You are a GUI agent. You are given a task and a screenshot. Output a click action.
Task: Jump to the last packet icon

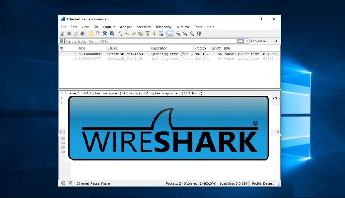[x=154, y=34]
